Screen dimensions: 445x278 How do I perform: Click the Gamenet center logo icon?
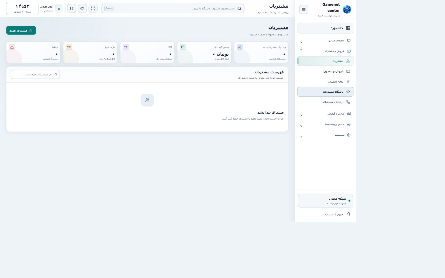click(x=347, y=9)
